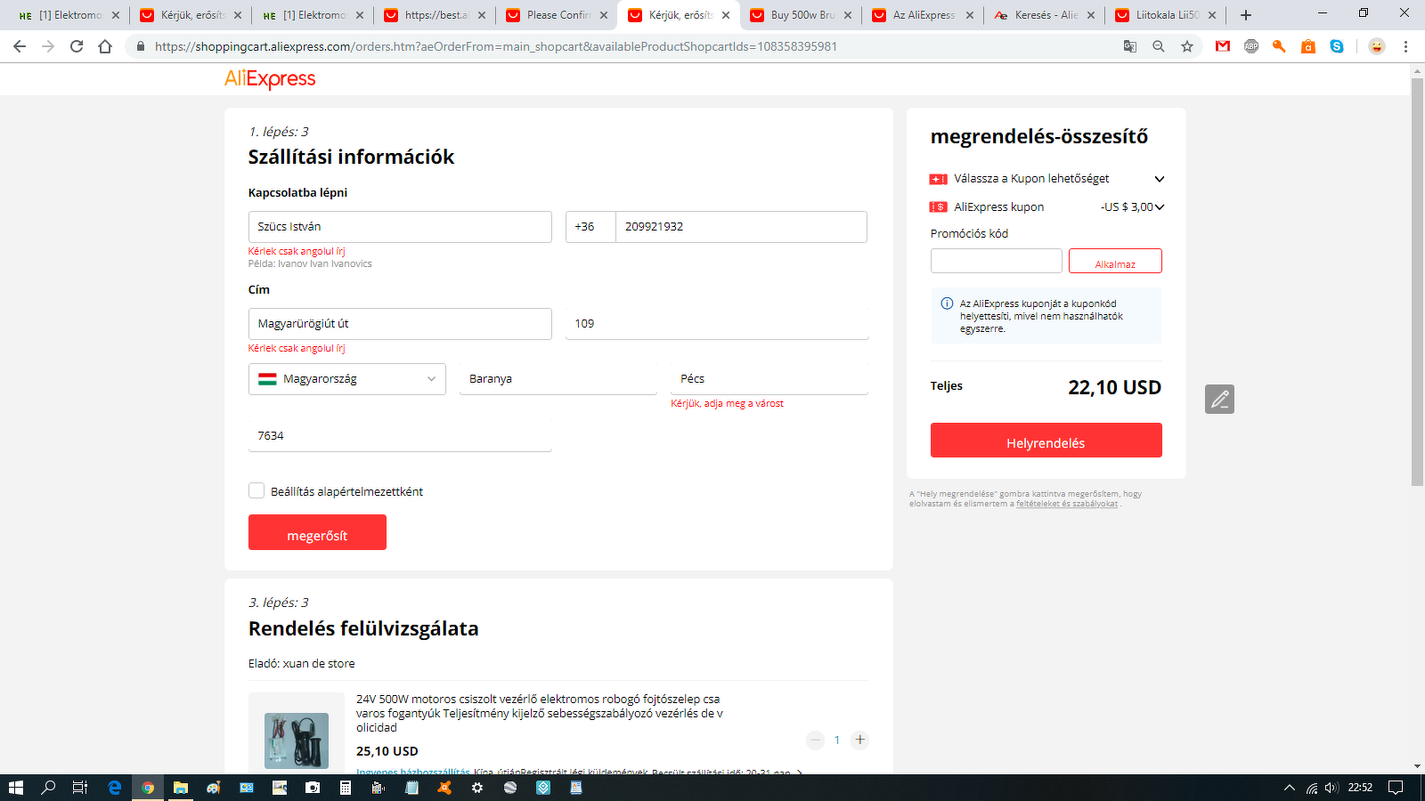1425x801 pixels.
Task: Open a new browser tab
Action: [x=1246, y=15]
